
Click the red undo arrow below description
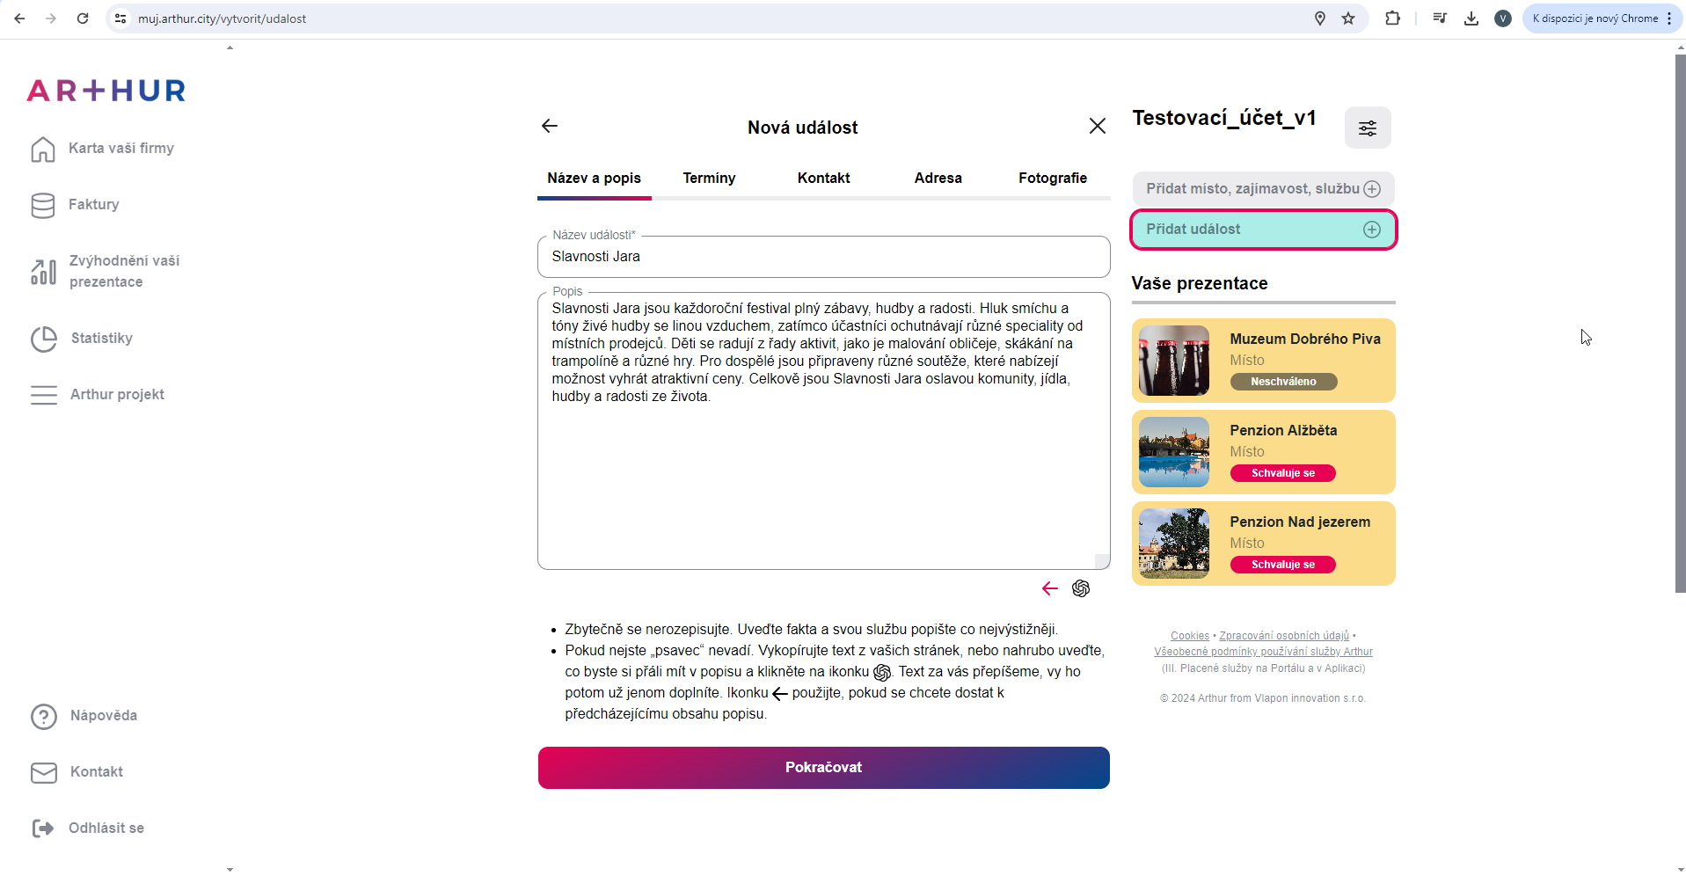click(1049, 588)
